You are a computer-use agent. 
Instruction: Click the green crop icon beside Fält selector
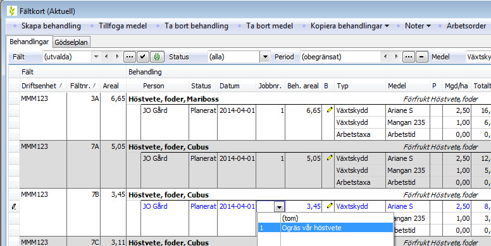point(157,57)
